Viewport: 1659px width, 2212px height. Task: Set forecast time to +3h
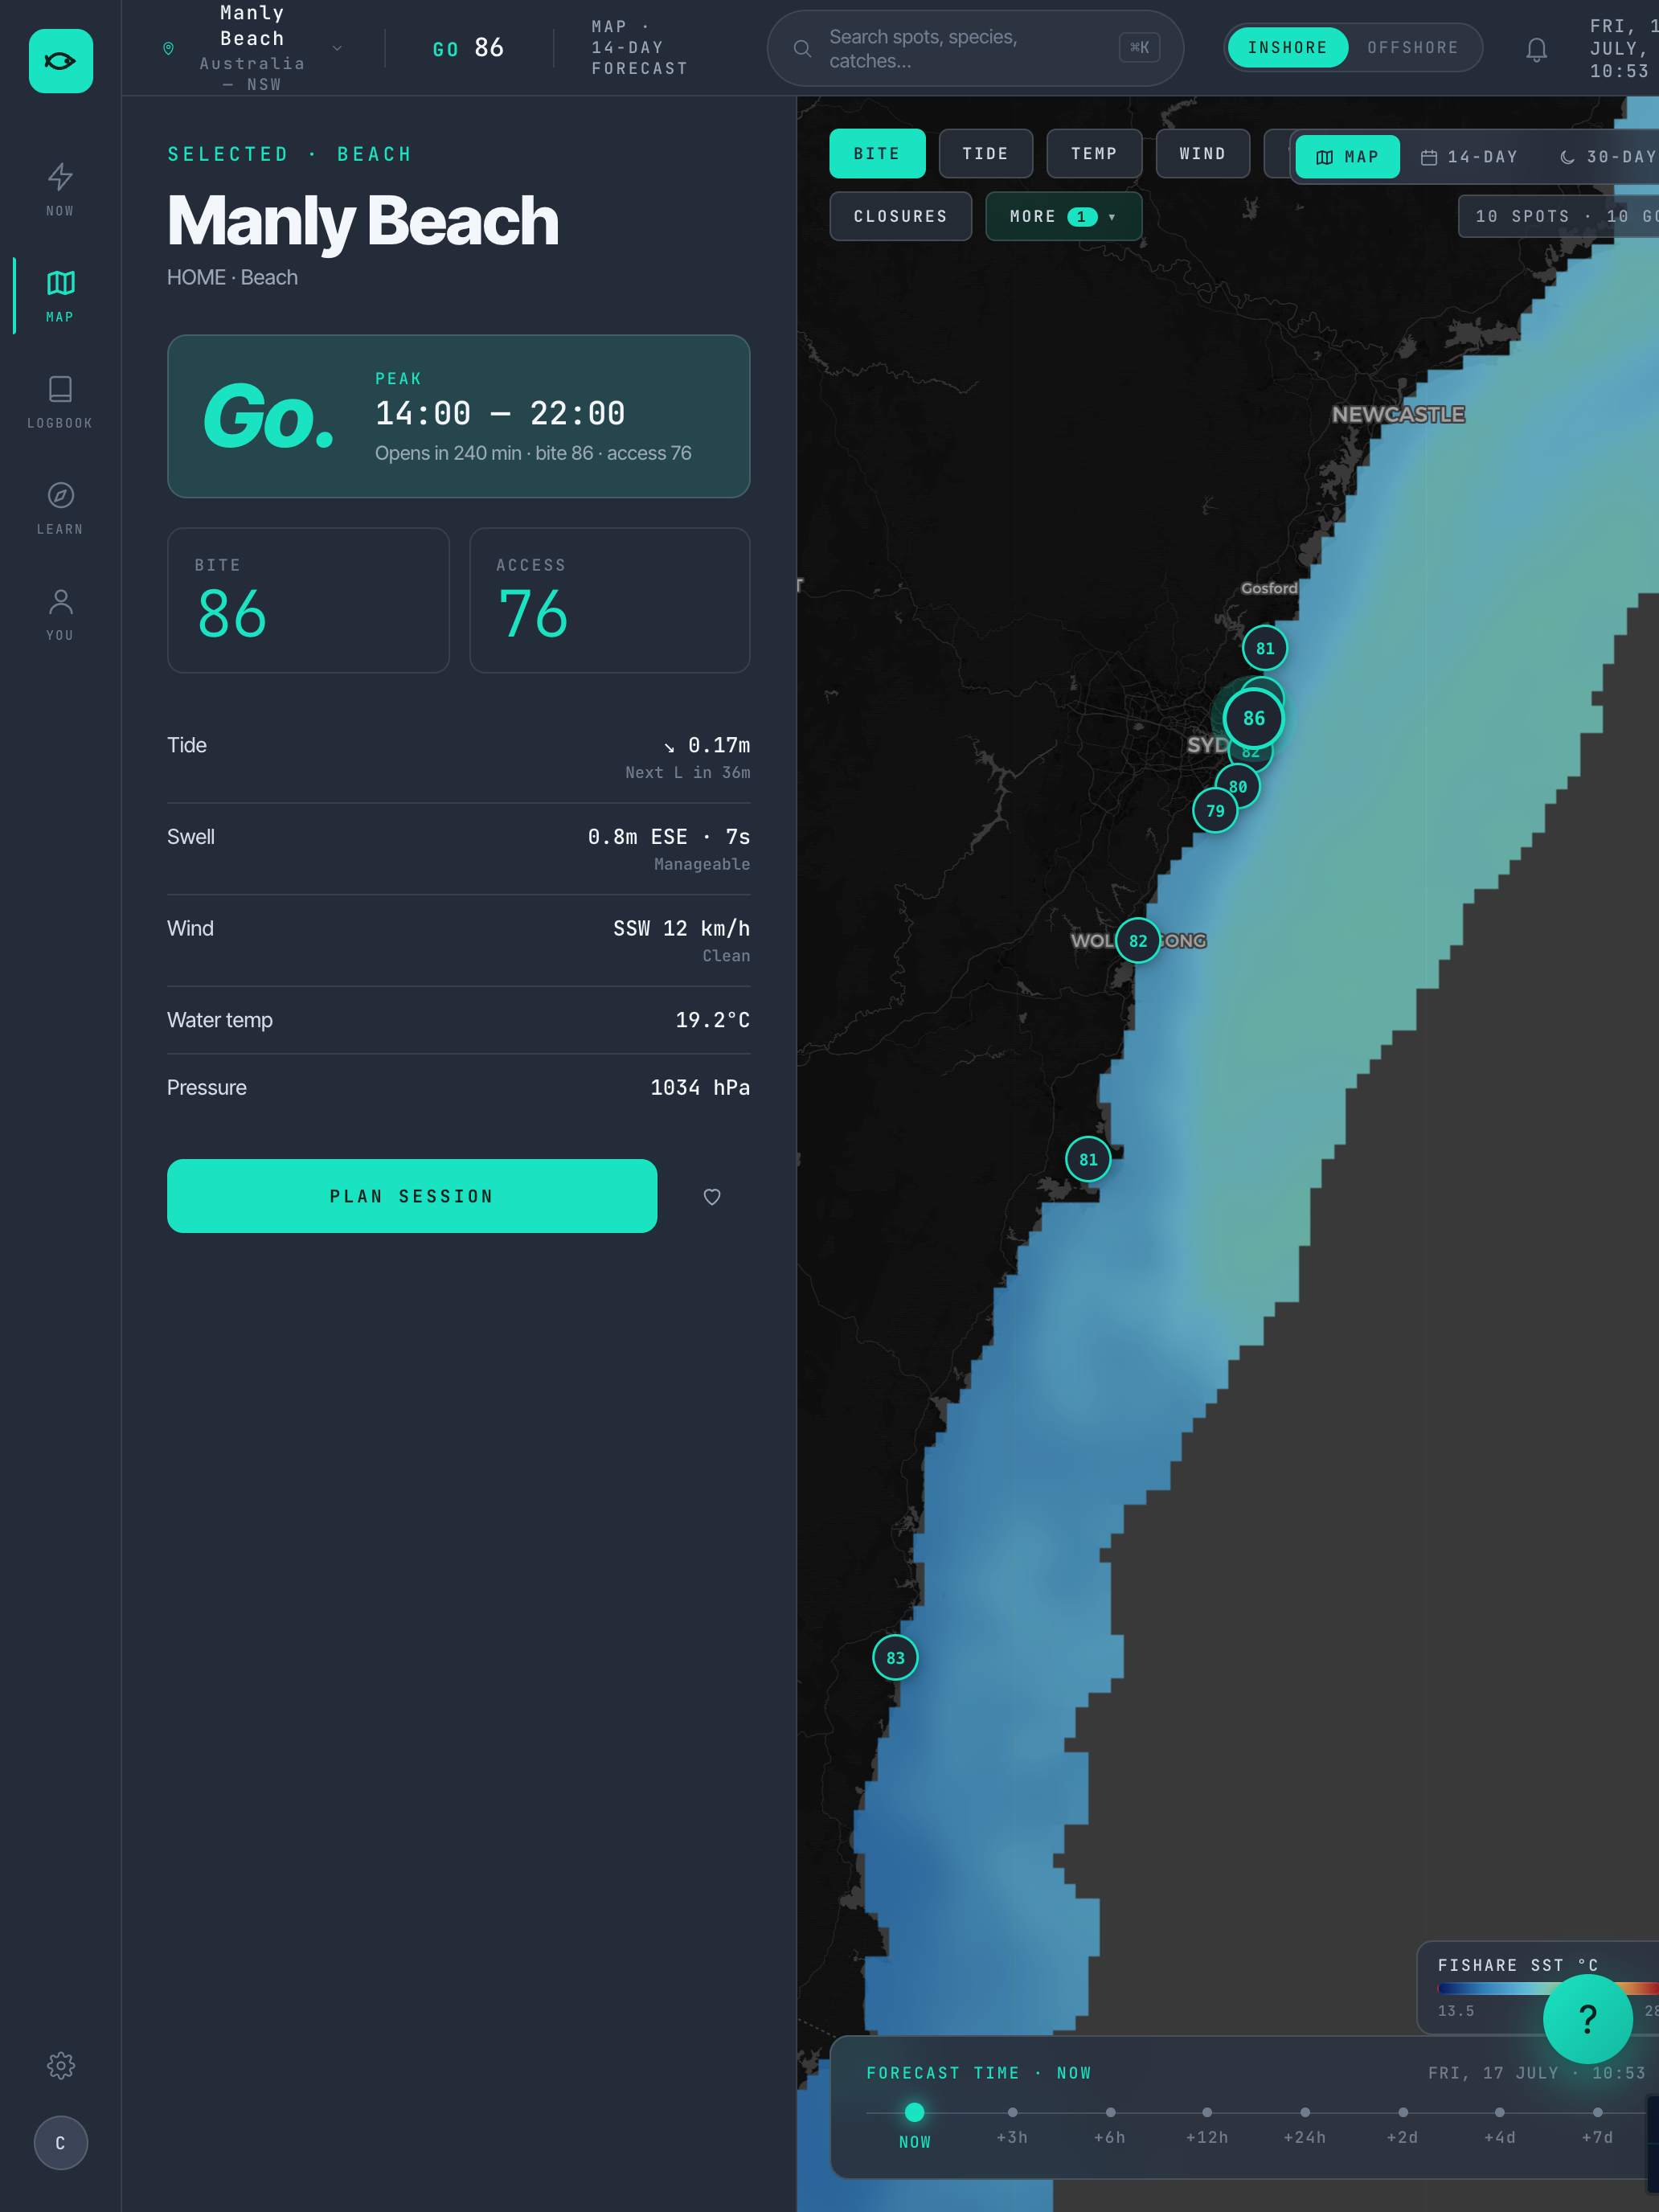1012,2125
